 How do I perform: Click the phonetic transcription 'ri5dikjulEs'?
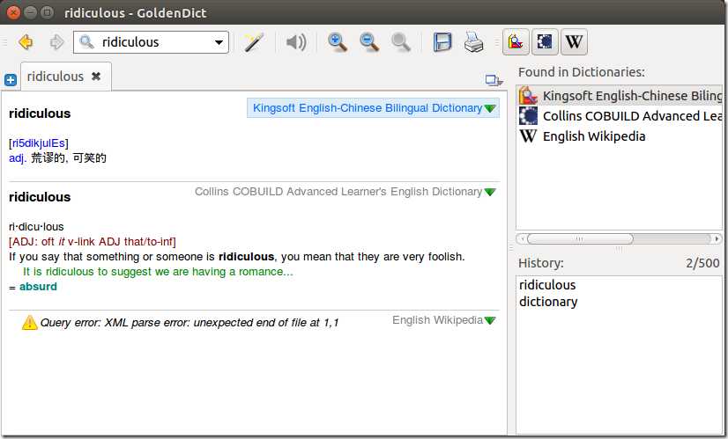pyautogui.click(x=39, y=143)
